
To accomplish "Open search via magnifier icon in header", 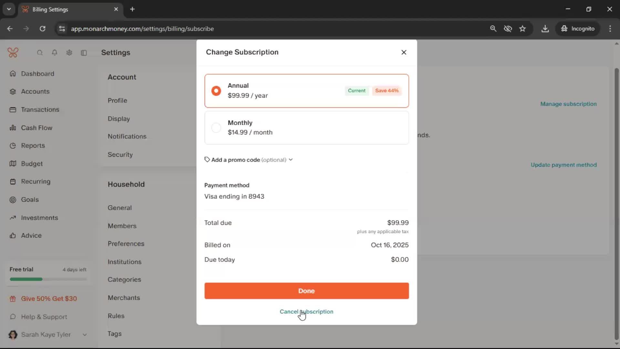I will tap(40, 53).
